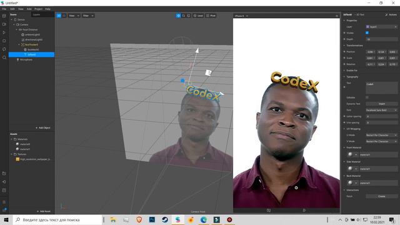Viewport: 400px width, 225px height.
Task: Click Add Asset button
Action: tap(43, 211)
